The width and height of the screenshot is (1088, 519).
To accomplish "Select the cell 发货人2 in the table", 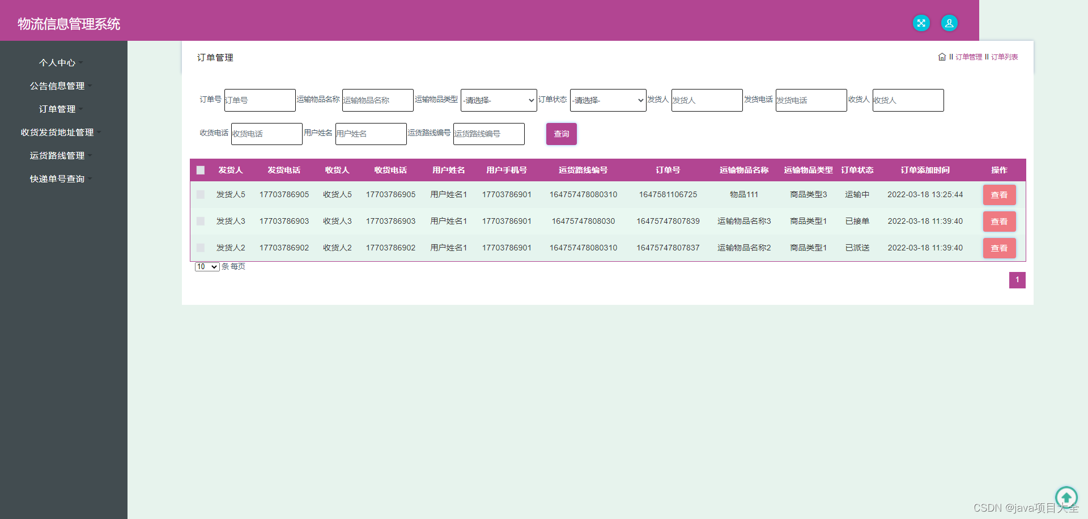I will point(231,248).
